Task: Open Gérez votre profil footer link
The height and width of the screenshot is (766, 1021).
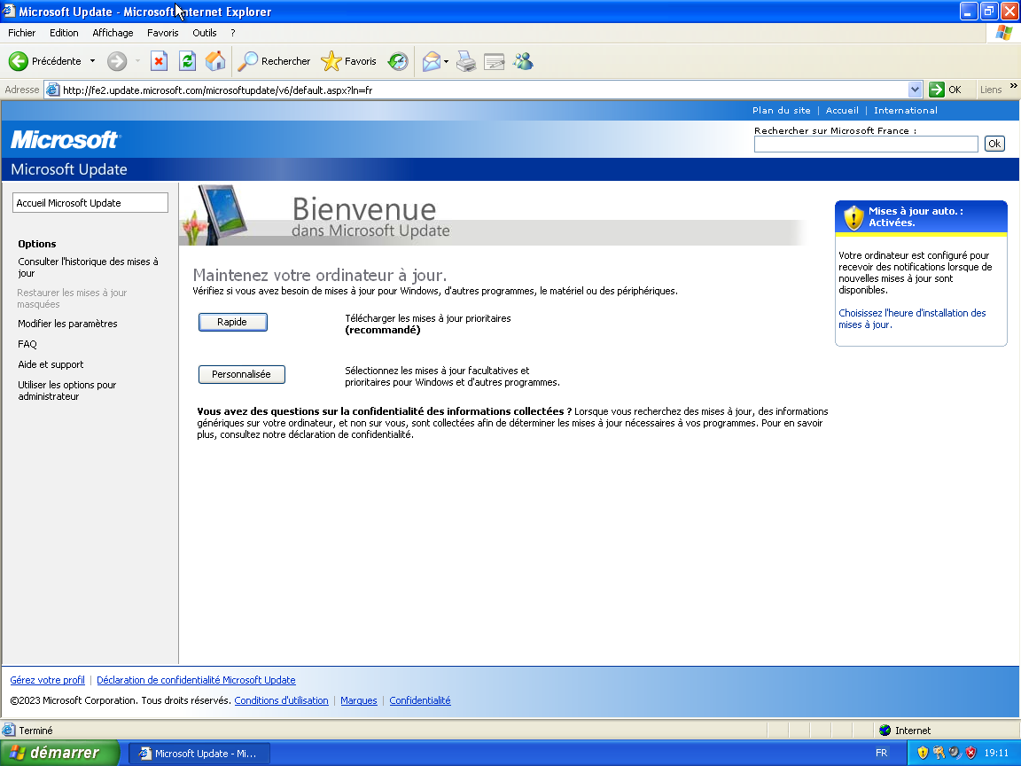Action: 48,680
